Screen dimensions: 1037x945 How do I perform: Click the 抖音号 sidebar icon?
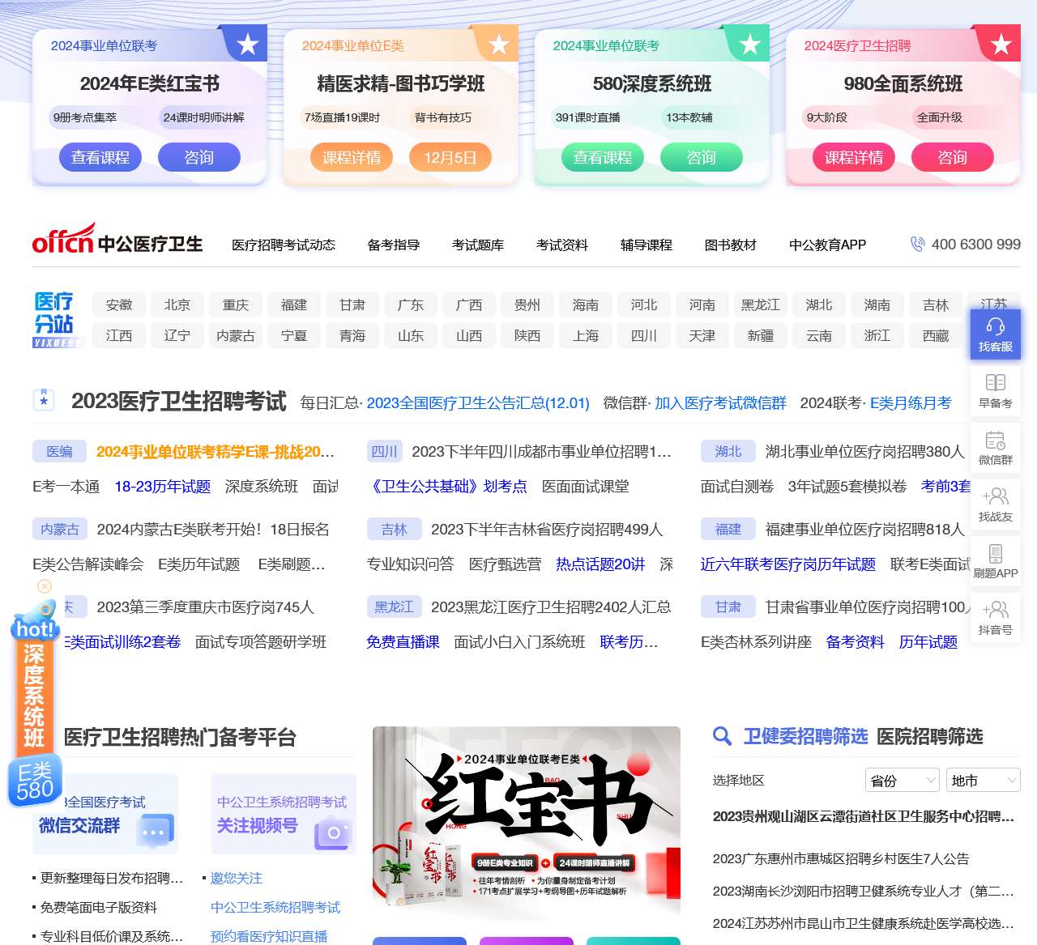click(996, 610)
